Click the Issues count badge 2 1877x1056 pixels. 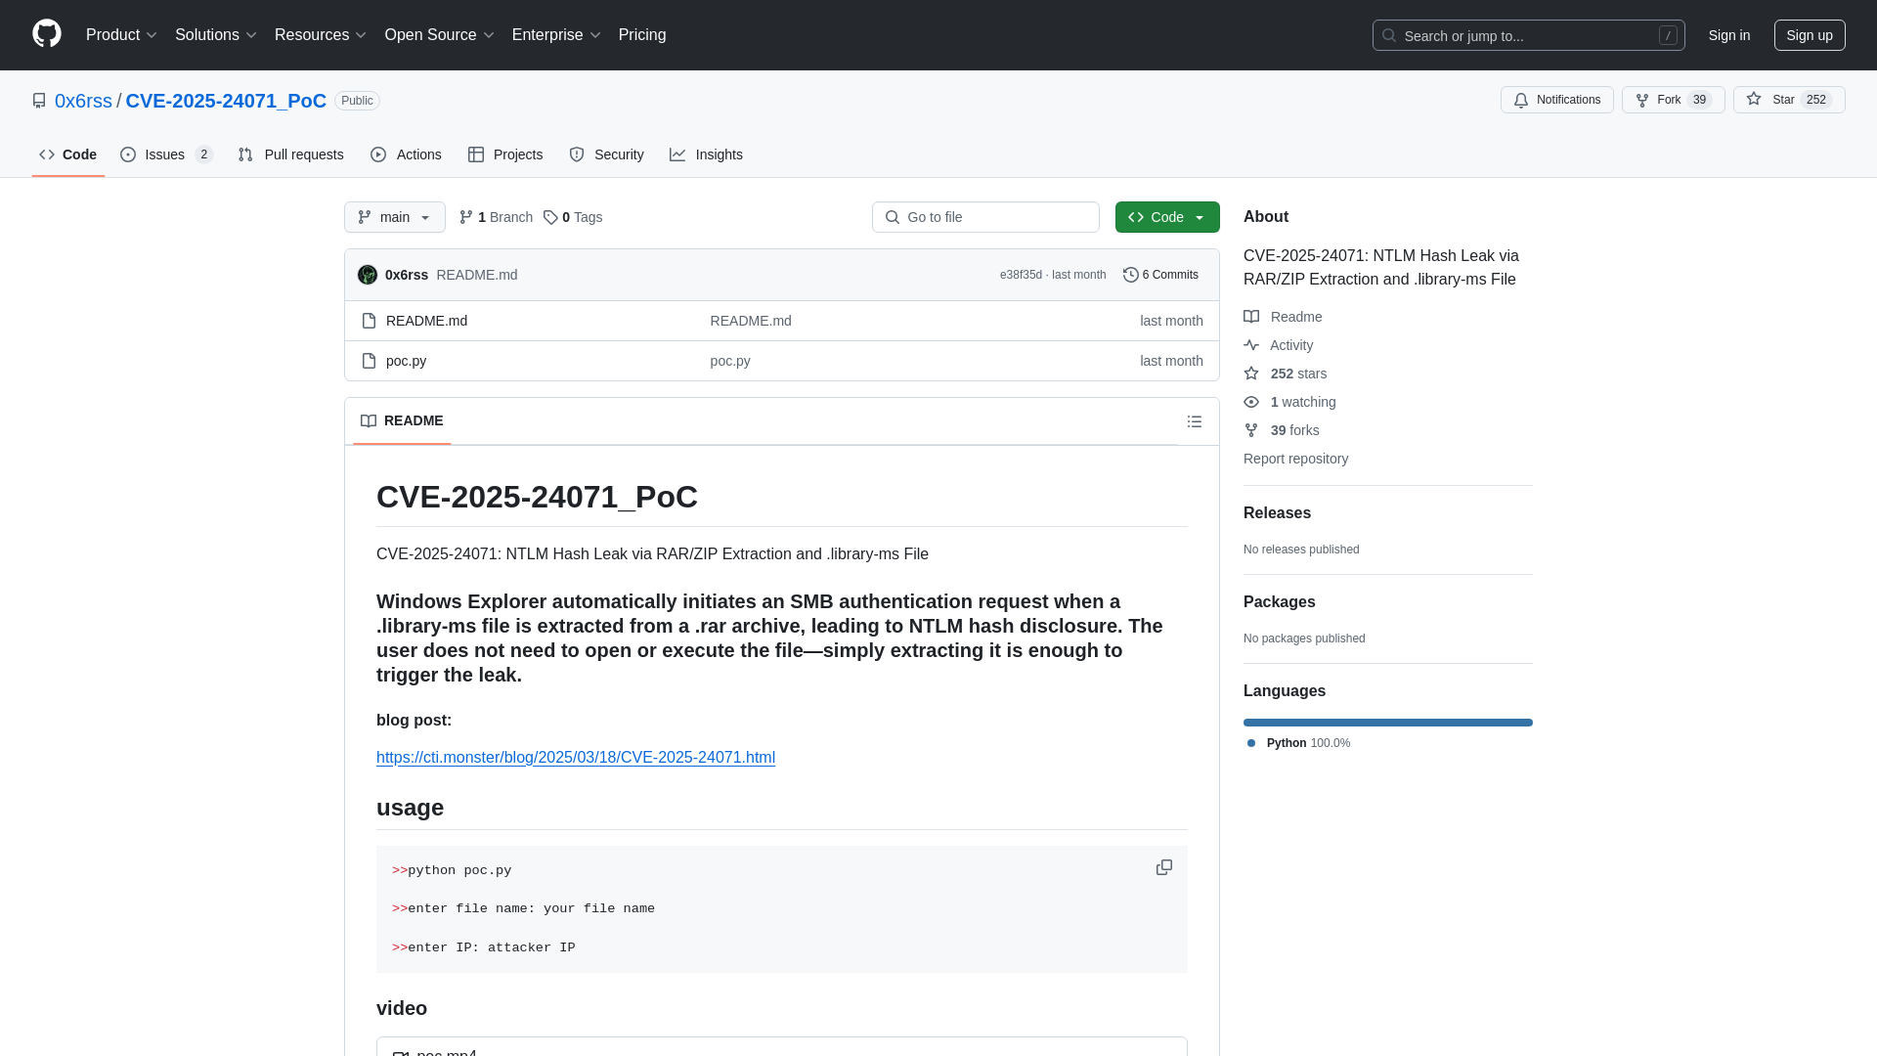click(203, 154)
